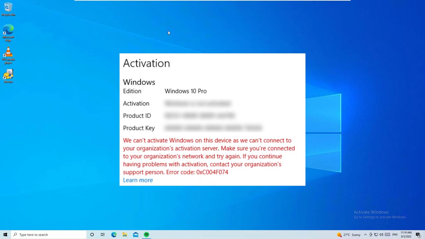
Task: Expand hidden system tray icons chevron
Action: [366, 235]
